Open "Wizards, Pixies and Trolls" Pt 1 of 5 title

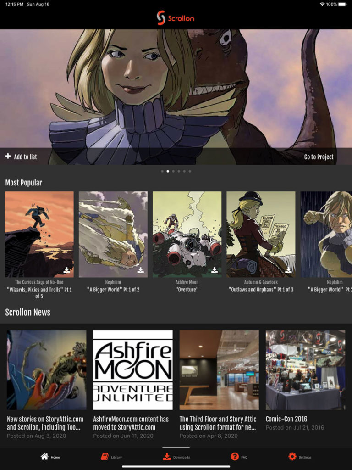tap(39, 293)
